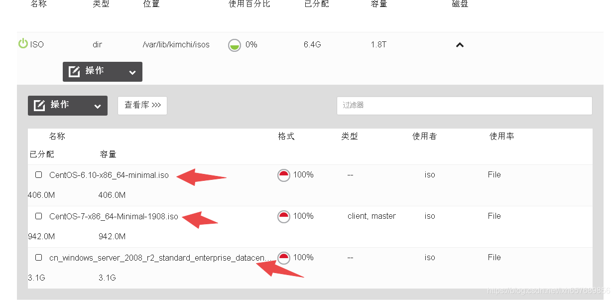This screenshot has height=300, width=615.
Task: Click the 使用率 column header
Action: tap(502, 137)
